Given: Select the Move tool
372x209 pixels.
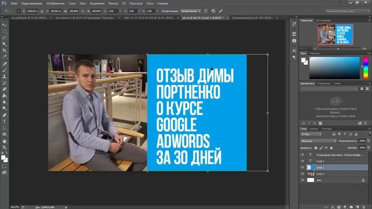Looking at the screenshot, I should click(x=4, y=25).
